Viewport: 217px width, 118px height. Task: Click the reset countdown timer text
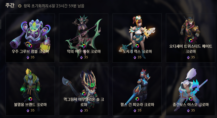[x=54, y=6]
